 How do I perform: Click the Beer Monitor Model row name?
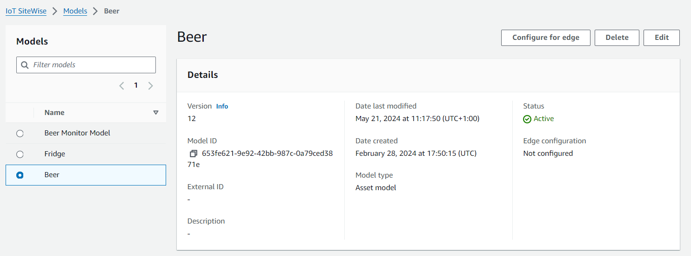coord(77,133)
